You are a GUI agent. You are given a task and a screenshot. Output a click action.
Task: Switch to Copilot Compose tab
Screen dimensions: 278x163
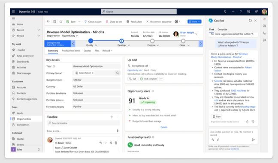tap(222, 30)
